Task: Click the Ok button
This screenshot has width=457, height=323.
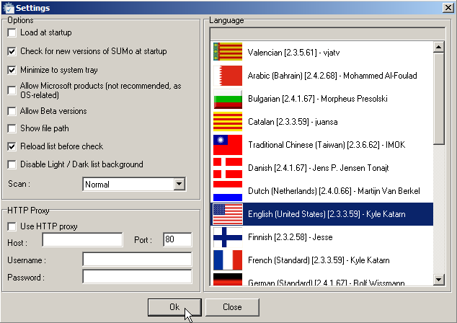Action: [174, 307]
